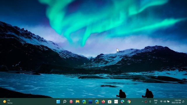Click the red-black round tray icon

click(146, 101)
